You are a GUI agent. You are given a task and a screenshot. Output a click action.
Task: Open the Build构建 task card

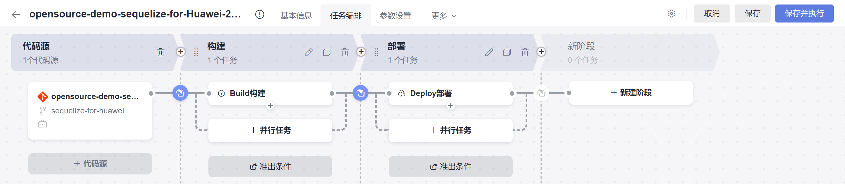tap(270, 93)
